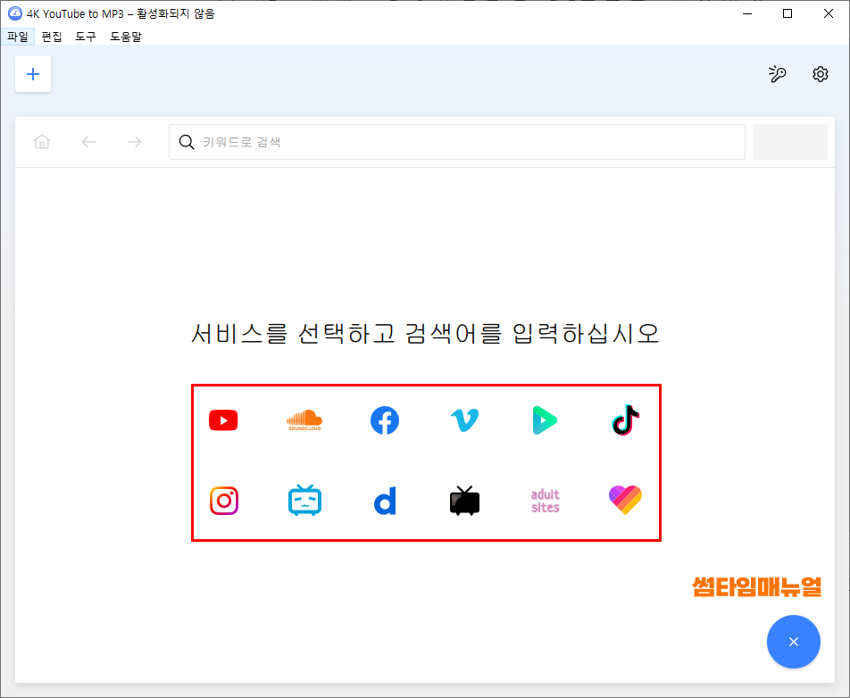The image size is (850, 698).
Task: Pick the Likee heart service icon
Action: (x=626, y=500)
